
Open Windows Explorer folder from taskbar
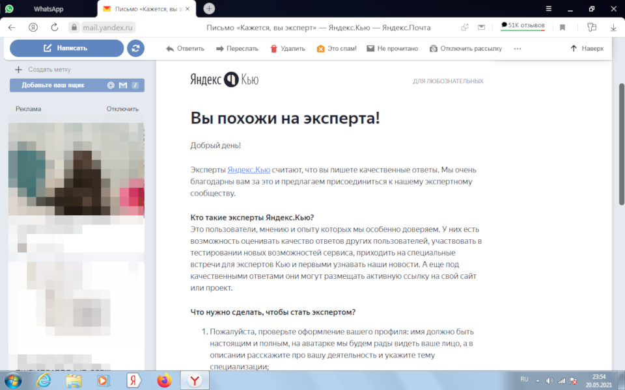coord(74,381)
